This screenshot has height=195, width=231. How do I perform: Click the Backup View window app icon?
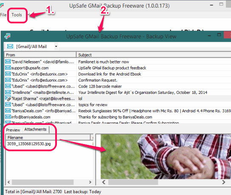click(x=7, y=36)
